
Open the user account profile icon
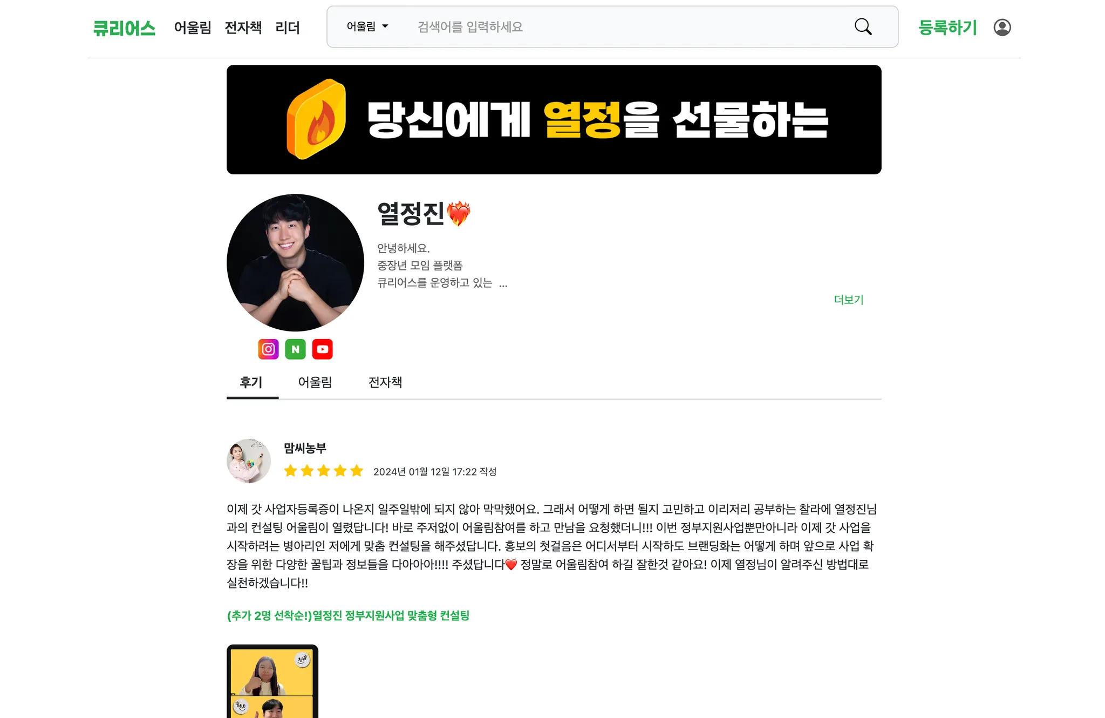1002,28
